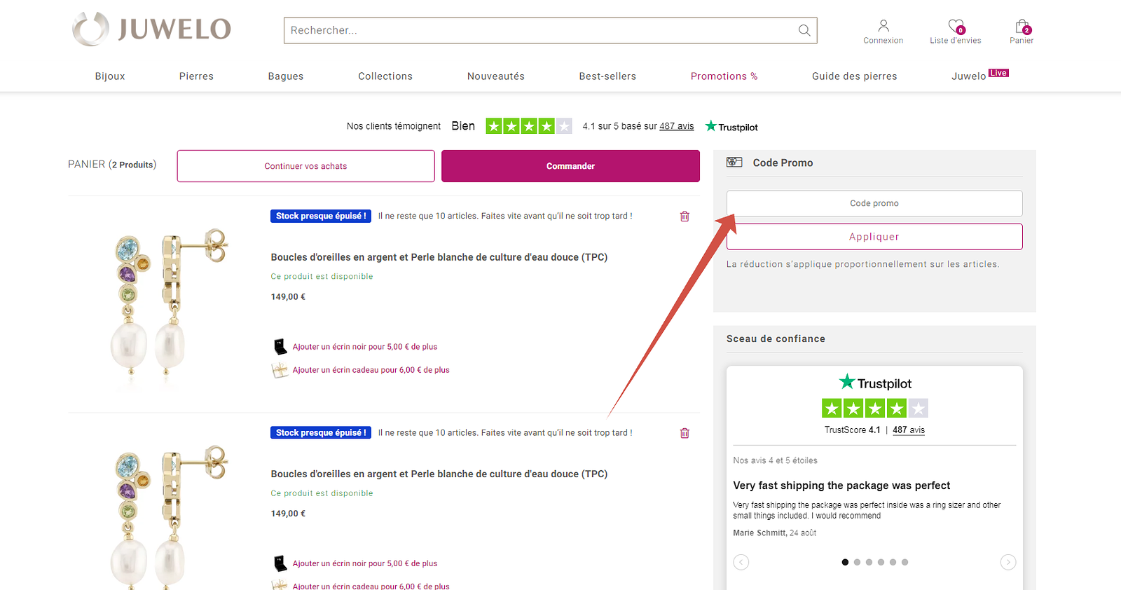Viewport: 1121px width, 590px height.
Task: Open the Pierres menu
Action: (196, 76)
